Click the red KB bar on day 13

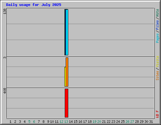66,103
